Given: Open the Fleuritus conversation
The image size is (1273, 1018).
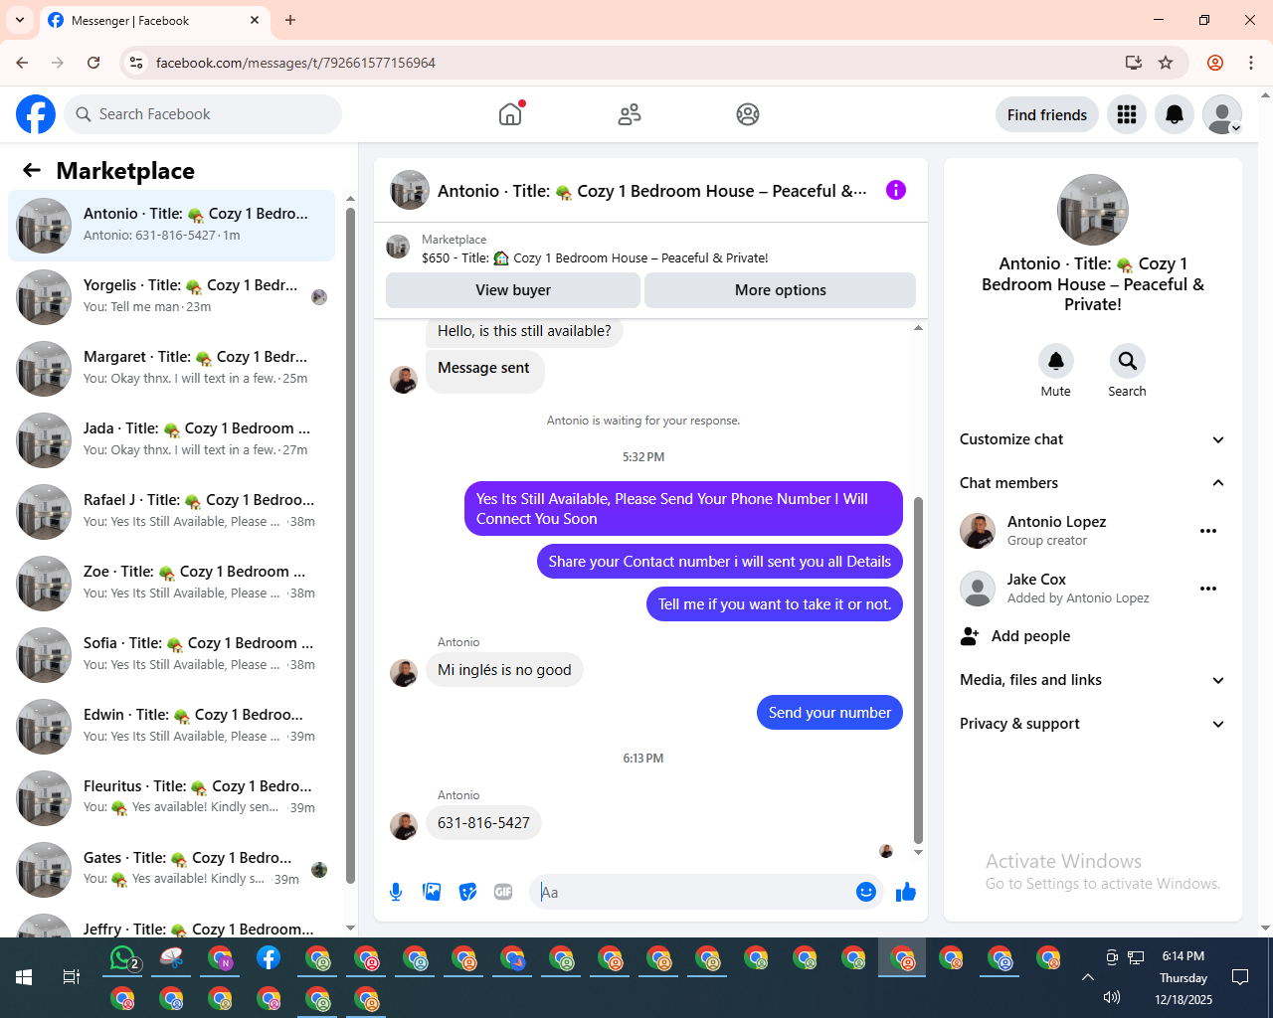Looking at the screenshot, I should coord(172,798).
